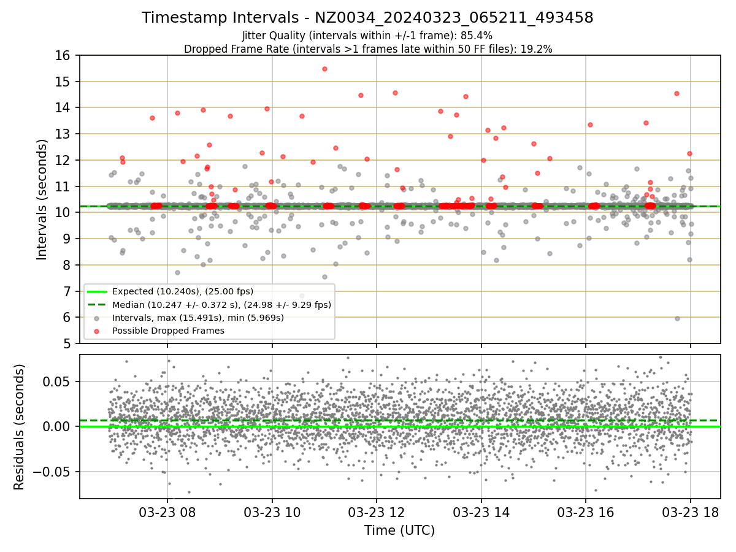Screen dimensions: 736x552
Task: Click the red dot marker in legend
Action: point(97,331)
